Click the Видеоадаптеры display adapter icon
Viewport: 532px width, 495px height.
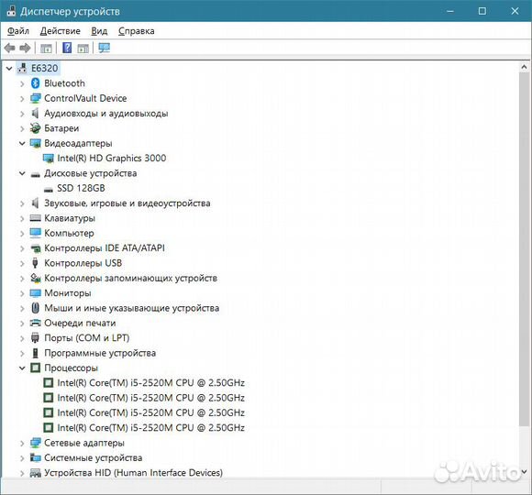click(x=35, y=143)
